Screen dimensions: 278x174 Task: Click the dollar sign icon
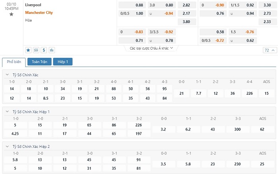point(44,50)
